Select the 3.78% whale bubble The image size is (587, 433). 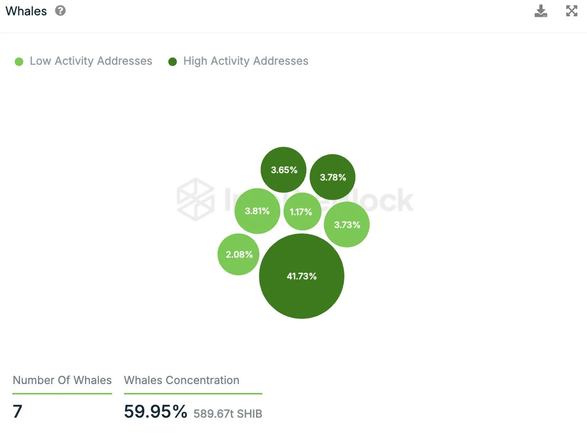pyautogui.click(x=333, y=177)
